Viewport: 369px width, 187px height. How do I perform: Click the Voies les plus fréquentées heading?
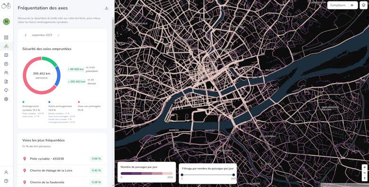pyautogui.click(x=44, y=140)
